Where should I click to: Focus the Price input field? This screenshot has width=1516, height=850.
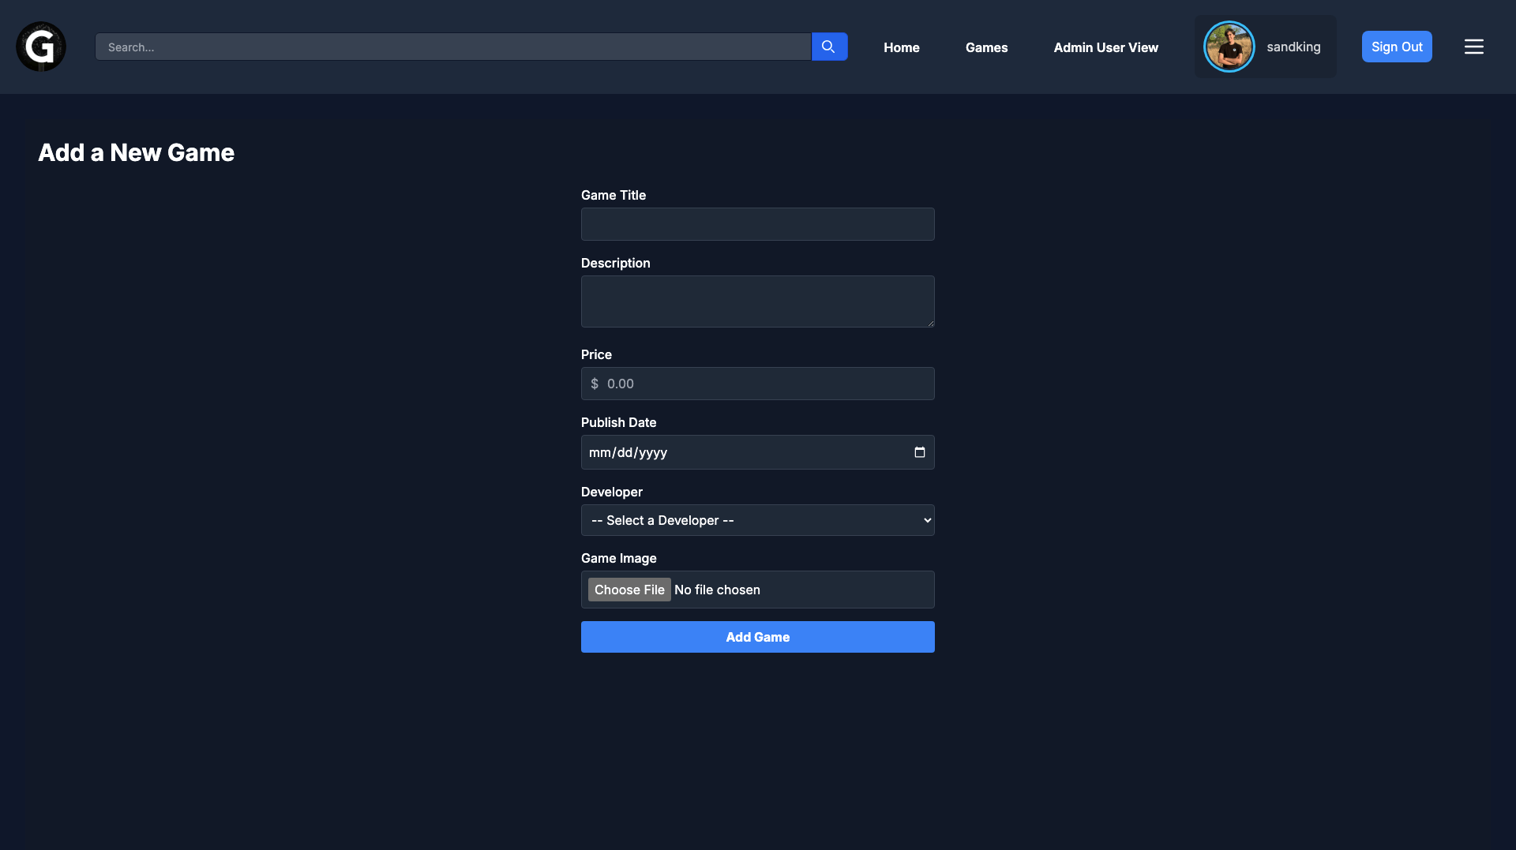[766, 384]
